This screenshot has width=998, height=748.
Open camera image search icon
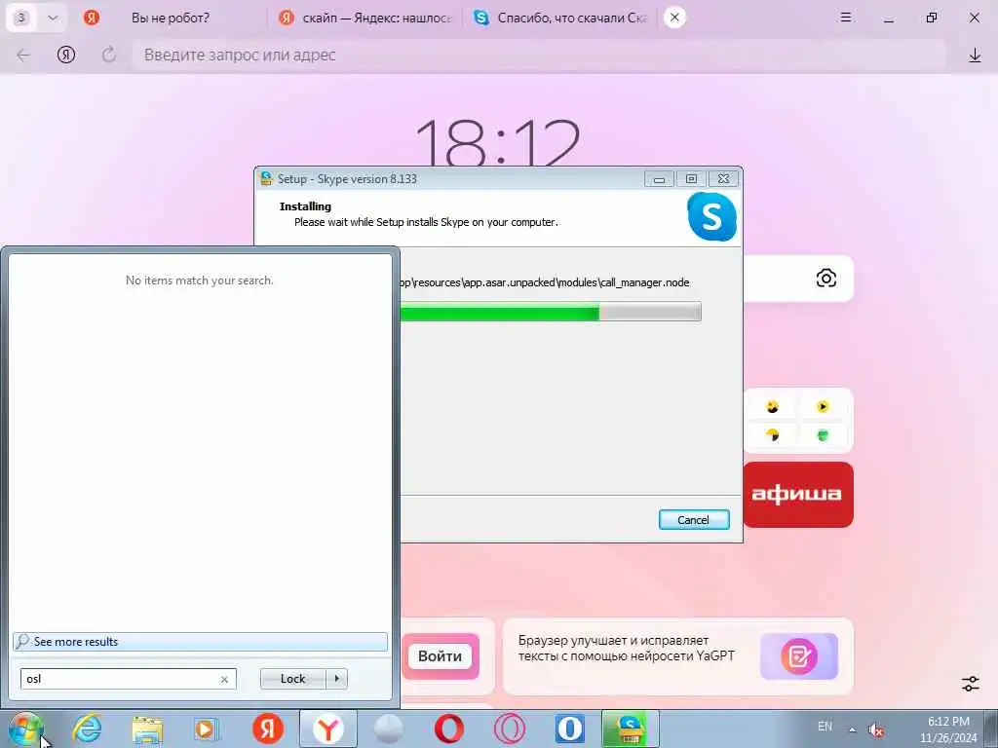click(x=826, y=278)
